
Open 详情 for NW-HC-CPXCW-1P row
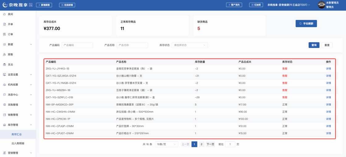[328, 119]
